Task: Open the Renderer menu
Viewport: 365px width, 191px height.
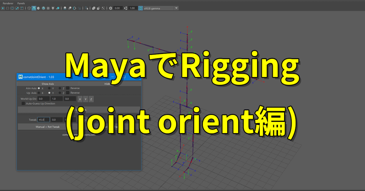Action: [8, 3]
